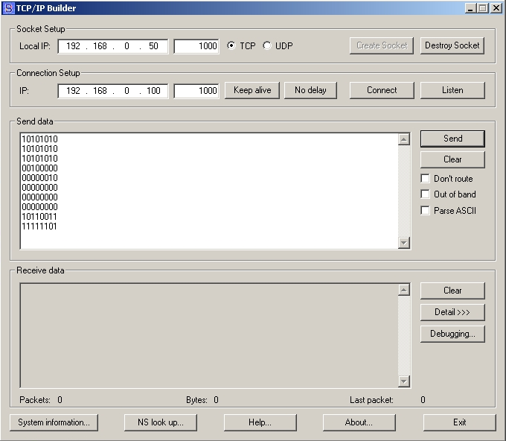The width and height of the screenshot is (506, 441).
Task: Click the Destroy Socket button
Action: point(452,45)
